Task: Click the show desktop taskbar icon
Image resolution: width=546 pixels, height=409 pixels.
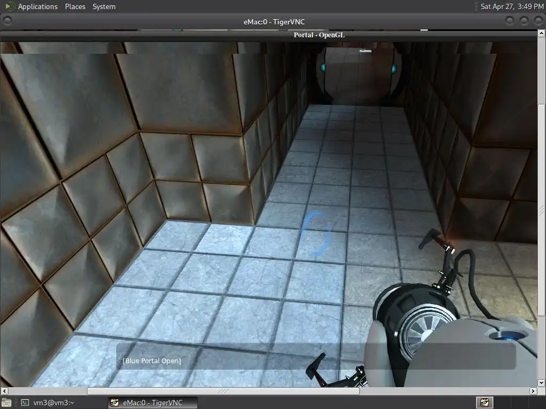Action: [x=6, y=403]
